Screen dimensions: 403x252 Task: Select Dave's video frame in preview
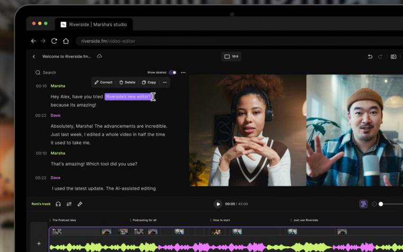[x=355, y=131]
